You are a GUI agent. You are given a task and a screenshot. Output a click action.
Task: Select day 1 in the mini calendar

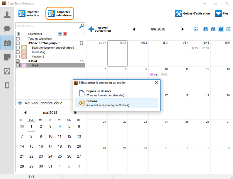pos(31,127)
